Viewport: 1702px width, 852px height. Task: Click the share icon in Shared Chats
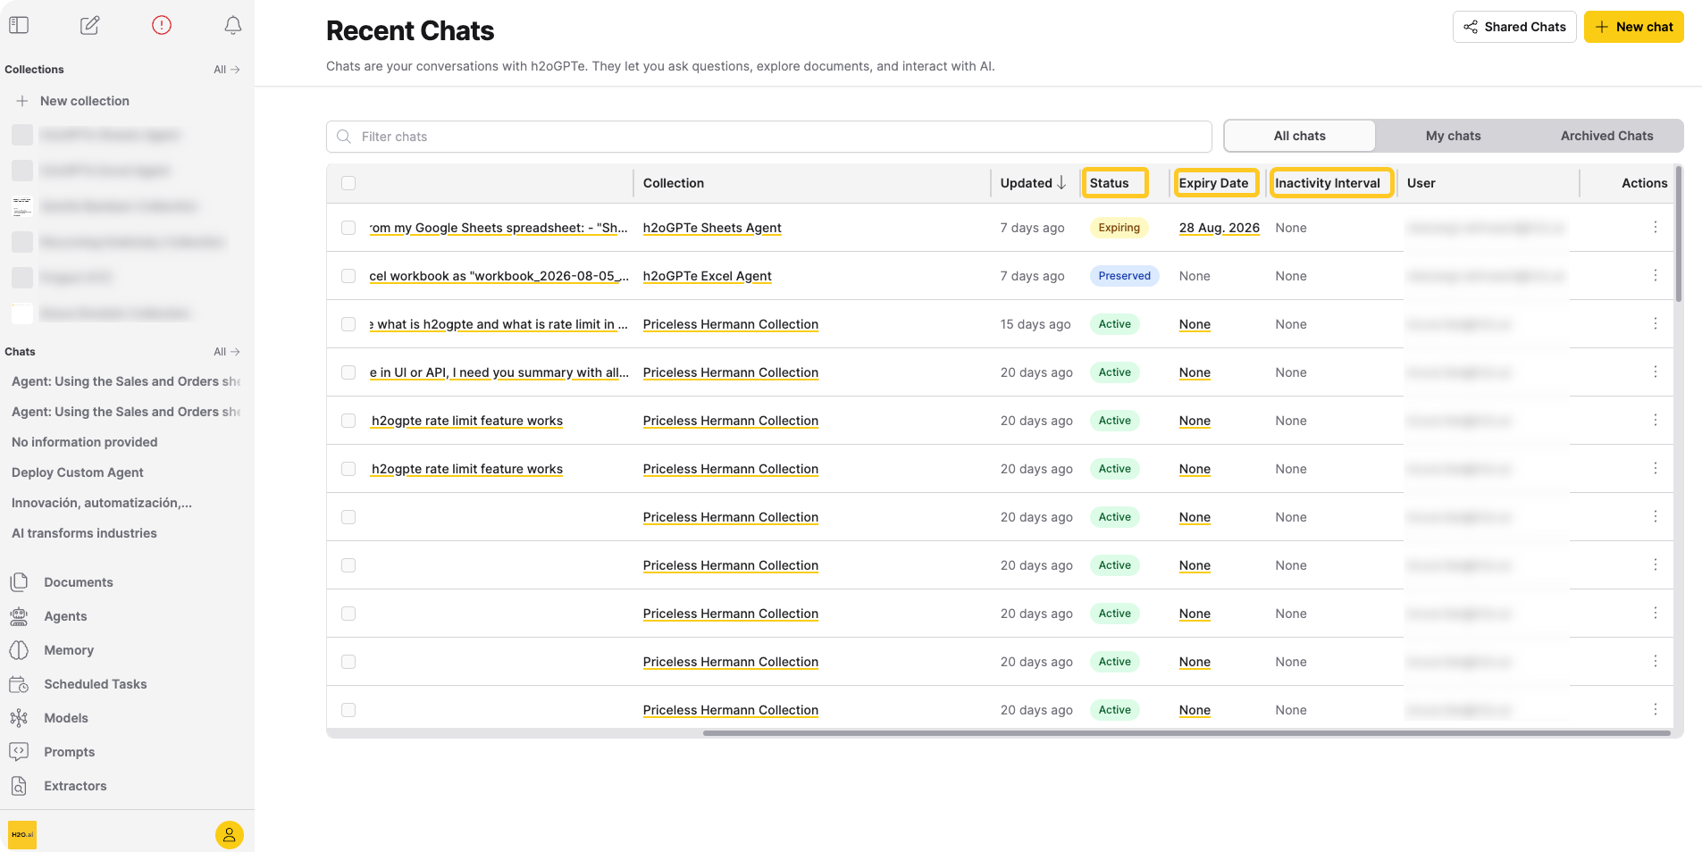click(1471, 27)
